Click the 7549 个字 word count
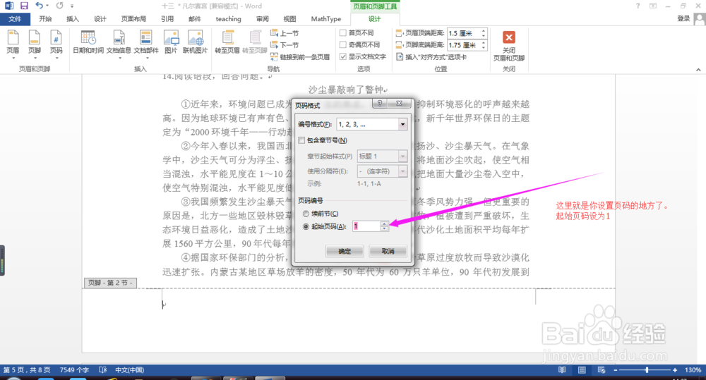Viewport: 706px width, 380px height. point(74,370)
